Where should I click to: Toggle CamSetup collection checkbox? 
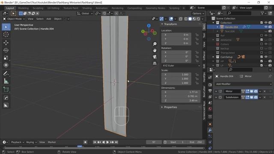262,57
